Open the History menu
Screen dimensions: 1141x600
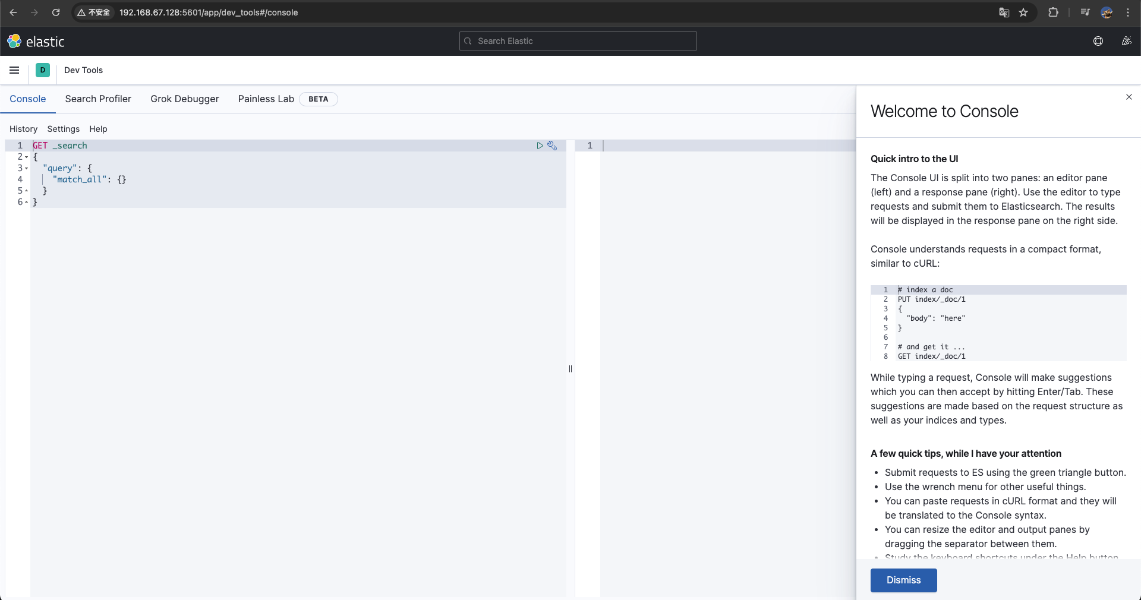pos(23,129)
